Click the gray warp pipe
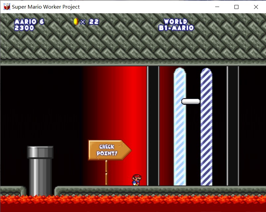The height and width of the screenshot is (212, 266). pyautogui.click(x=40, y=171)
